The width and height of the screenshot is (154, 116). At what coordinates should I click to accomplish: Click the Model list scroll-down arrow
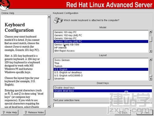pos(151,51)
